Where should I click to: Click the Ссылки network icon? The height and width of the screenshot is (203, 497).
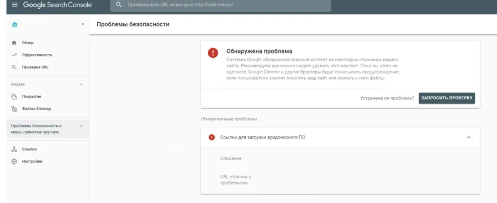pyautogui.click(x=14, y=149)
